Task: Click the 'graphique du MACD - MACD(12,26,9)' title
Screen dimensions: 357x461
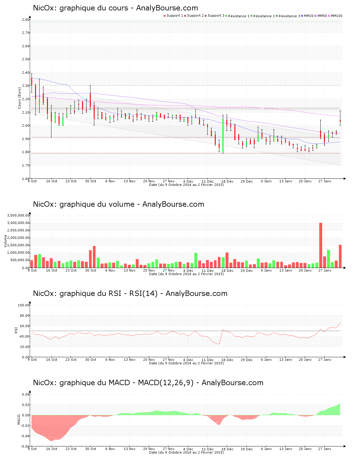Action: [126, 383]
